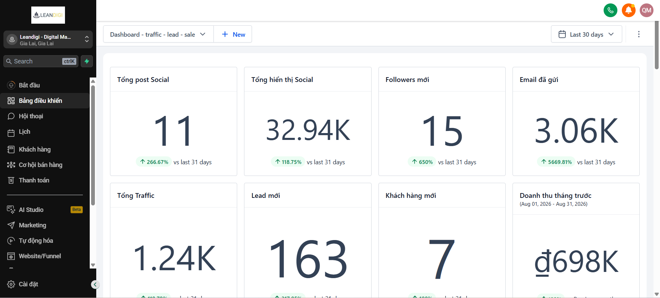Click the 650% change badge
Viewport: 660px width, 298px height.
coord(422,162)
